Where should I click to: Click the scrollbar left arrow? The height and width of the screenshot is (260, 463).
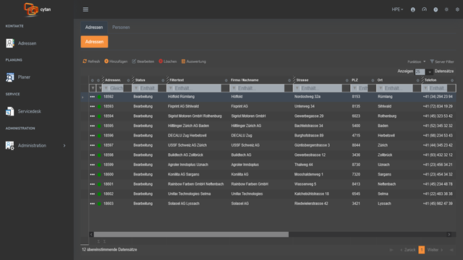[91, 234]
